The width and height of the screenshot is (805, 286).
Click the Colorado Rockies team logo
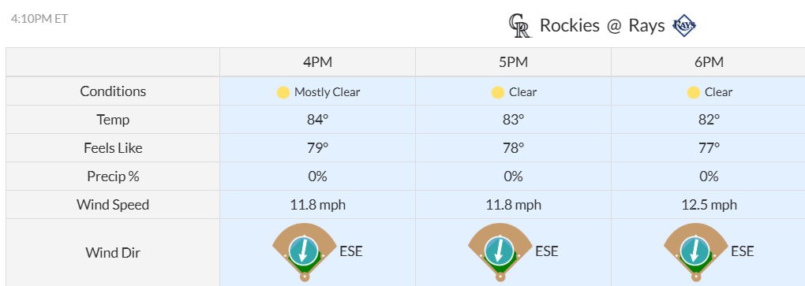(520, 26)
